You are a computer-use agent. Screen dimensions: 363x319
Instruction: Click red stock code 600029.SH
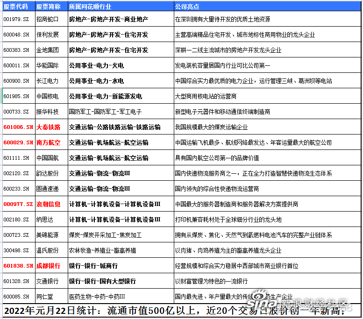click(x=18, y=142)
